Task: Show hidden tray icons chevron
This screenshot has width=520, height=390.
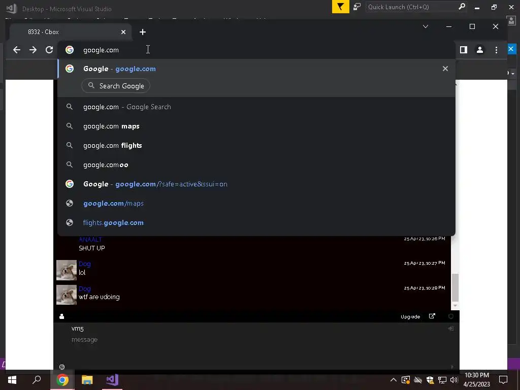Action: (394, 380)
